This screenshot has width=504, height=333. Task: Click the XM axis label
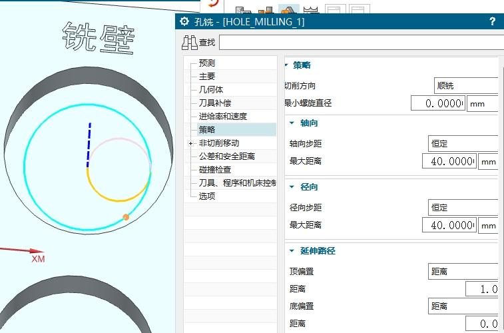[38, 259]
